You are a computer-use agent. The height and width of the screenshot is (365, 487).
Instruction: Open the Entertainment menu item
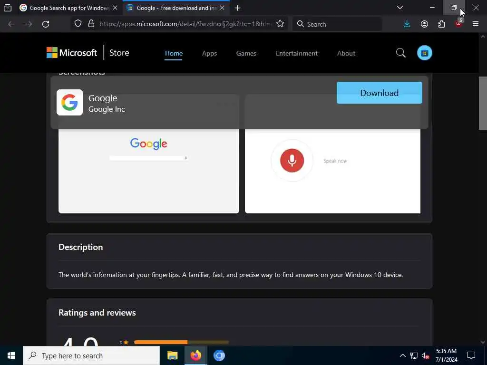[297, 53]
